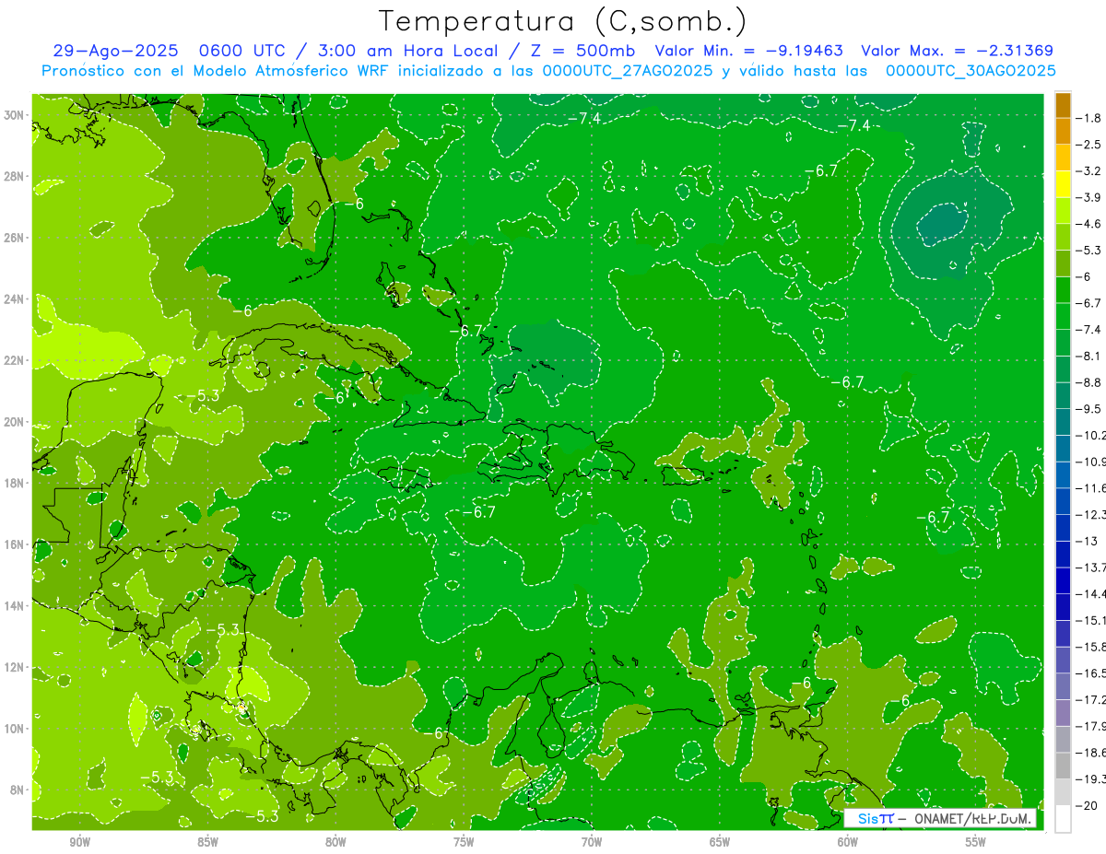This screenshot has width=1106, height=854.
Task: Click the '70W' longitude axis label
Action: [x=592, y=842]
